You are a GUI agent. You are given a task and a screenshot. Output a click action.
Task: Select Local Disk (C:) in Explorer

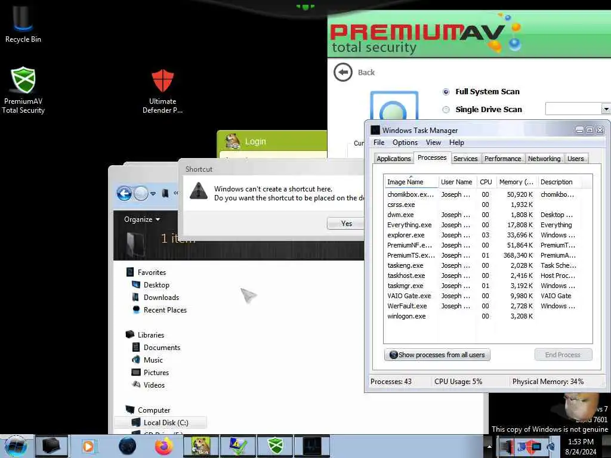161,423
